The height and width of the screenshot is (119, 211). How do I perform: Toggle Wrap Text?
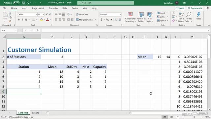coord(82,15)
